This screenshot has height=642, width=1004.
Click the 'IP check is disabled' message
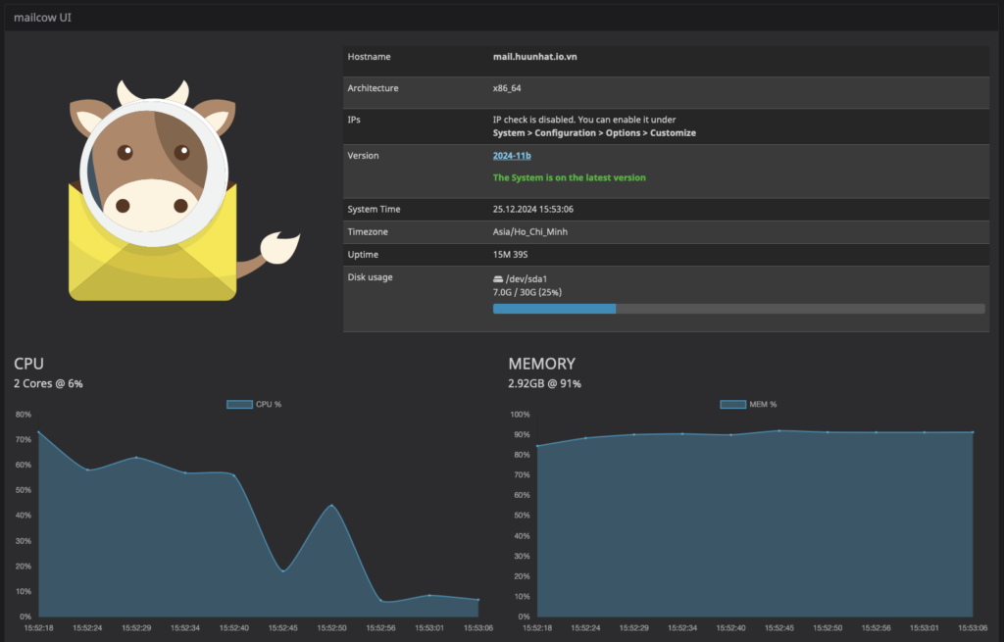tap(584, 119)
